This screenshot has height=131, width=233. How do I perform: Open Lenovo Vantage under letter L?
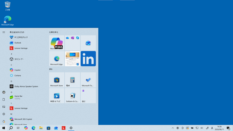pyautogui.click(x=27, y=108)
